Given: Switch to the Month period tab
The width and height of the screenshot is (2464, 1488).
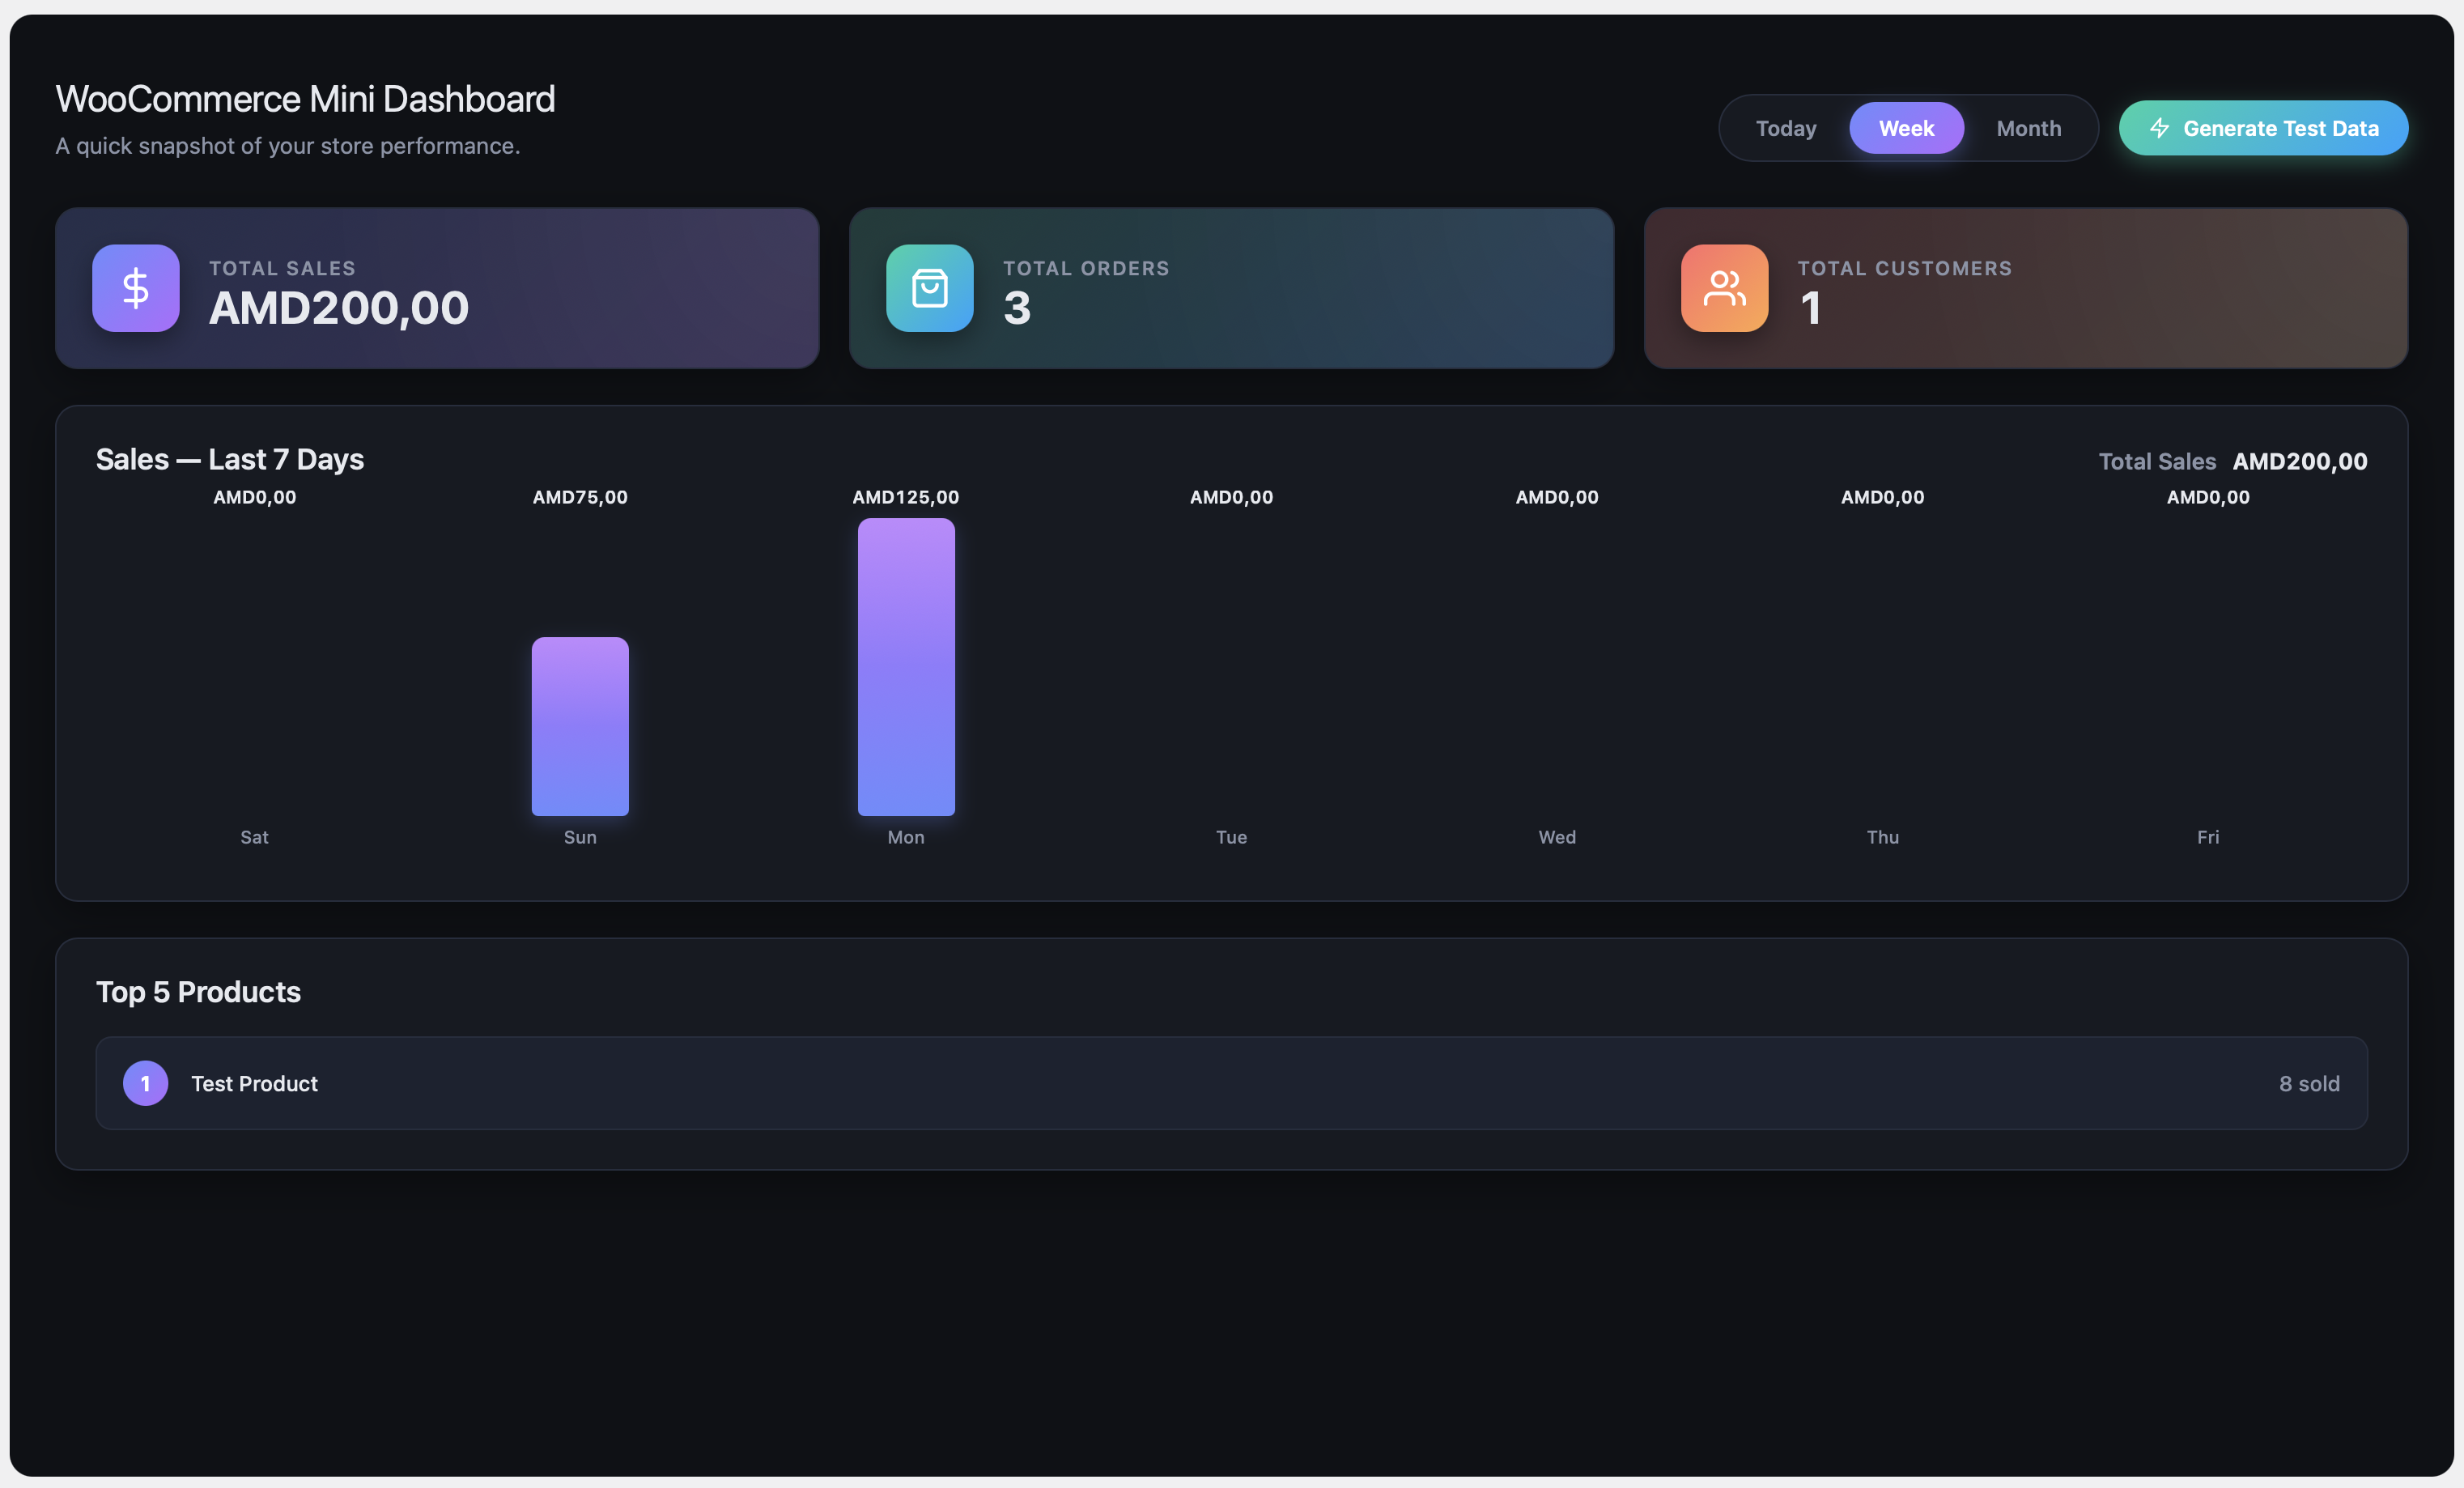Looking at the screenshot, I should click(2029, 128).
